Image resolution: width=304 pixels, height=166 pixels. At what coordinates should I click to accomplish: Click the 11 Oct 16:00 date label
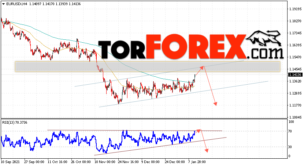tap(58, 162)
